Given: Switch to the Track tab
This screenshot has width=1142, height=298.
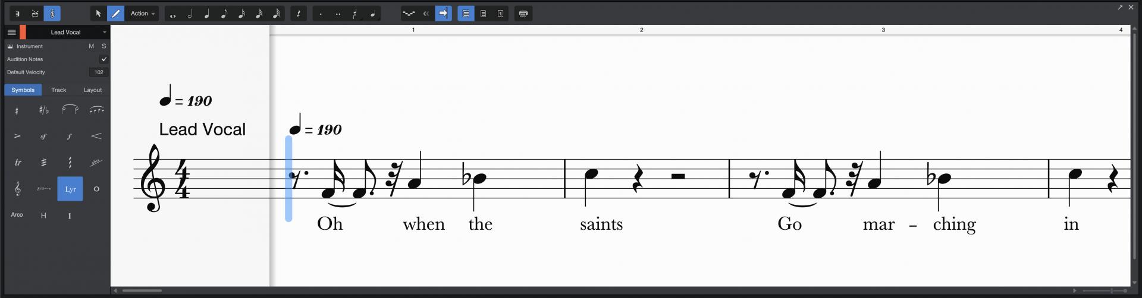Looking at the screenshot, I should [x=58, y=90].
